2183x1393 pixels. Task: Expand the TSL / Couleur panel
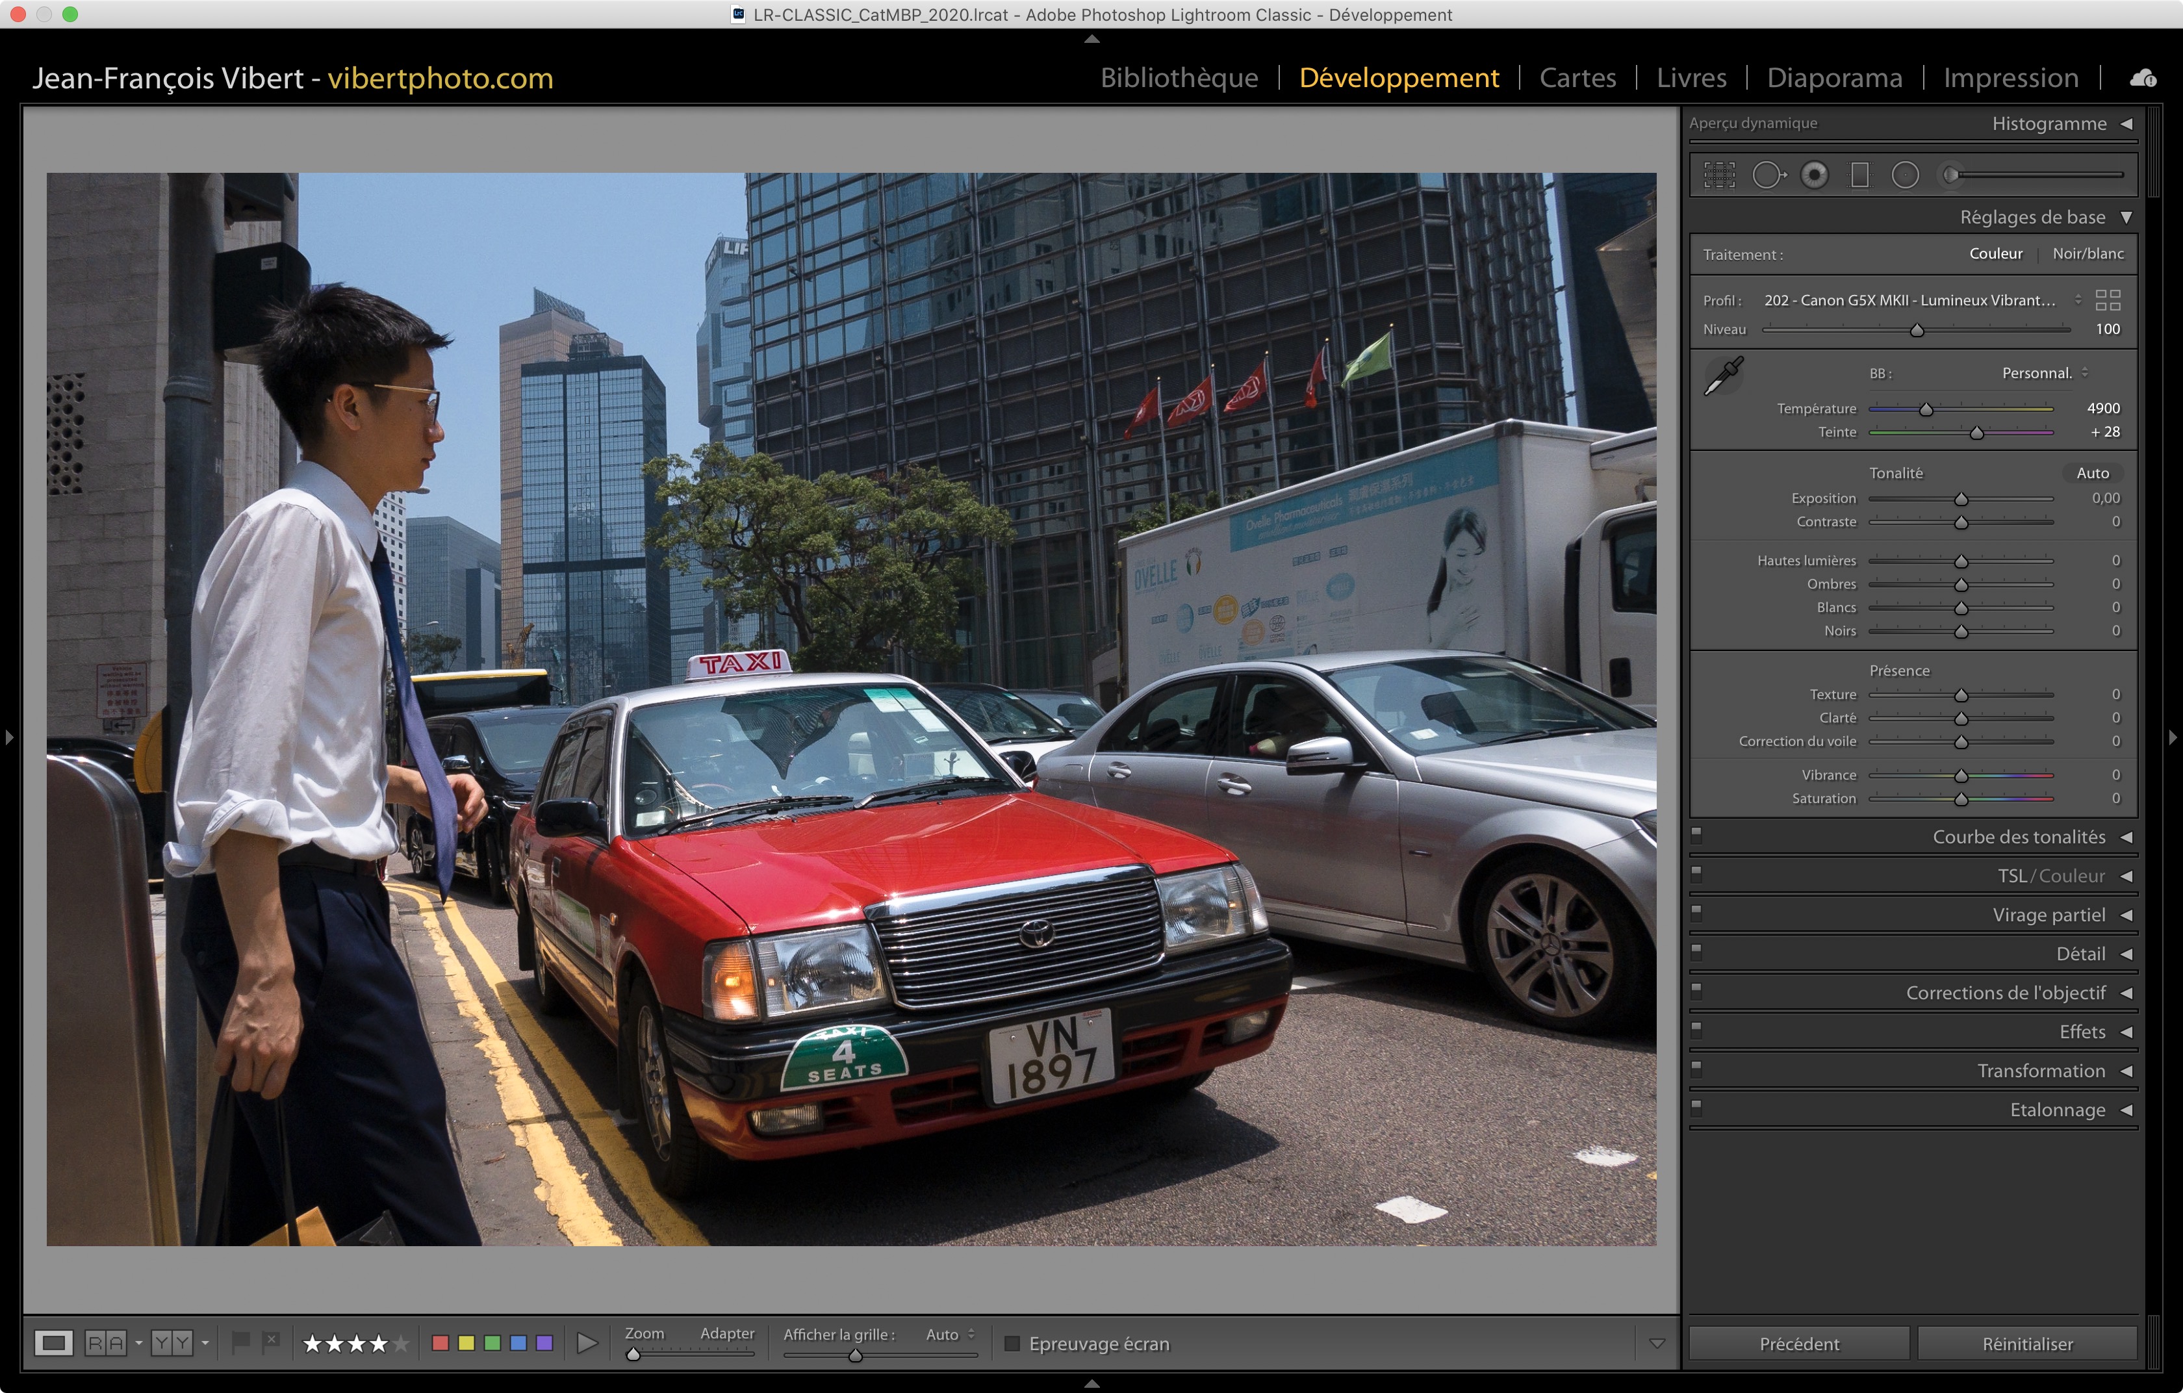pyautogui.click(x=2126, y=876)
